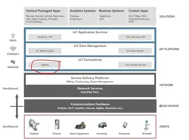Click the Finance caption
This screenshot has width=189, height=140.
[x=57, y=134]
